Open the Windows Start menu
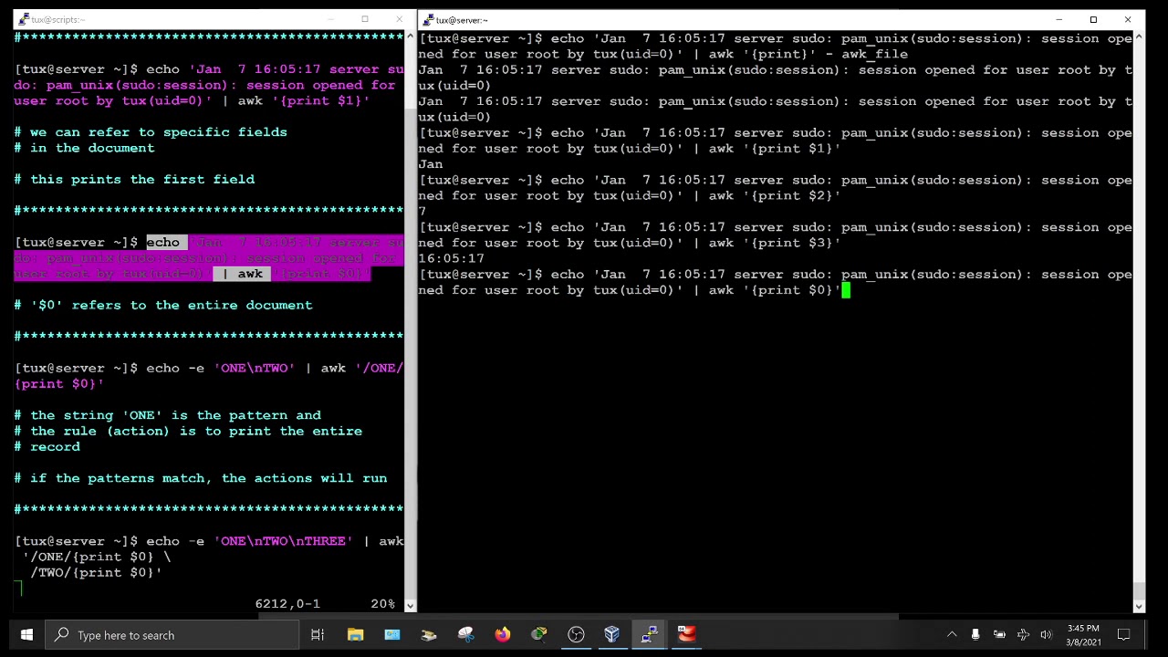This screenshot has width=1168, height=657. [26, 635]
